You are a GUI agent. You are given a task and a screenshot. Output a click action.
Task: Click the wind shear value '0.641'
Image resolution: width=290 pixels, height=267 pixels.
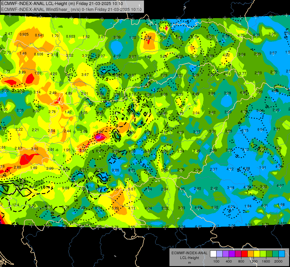click(39, 35)
